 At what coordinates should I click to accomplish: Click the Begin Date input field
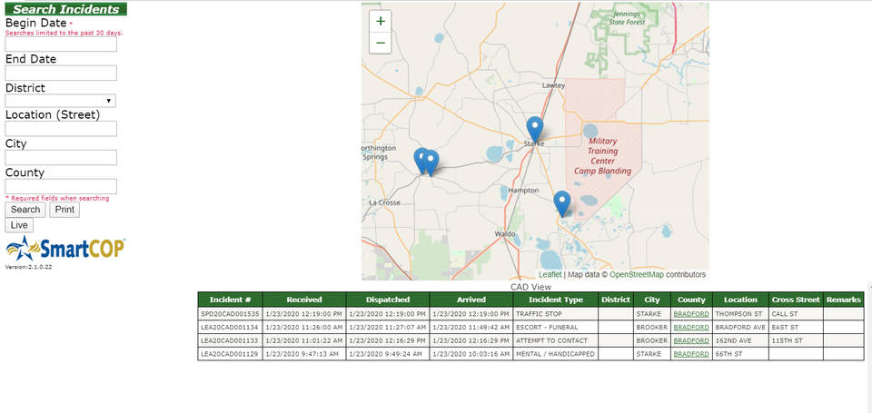pos(61,44)
